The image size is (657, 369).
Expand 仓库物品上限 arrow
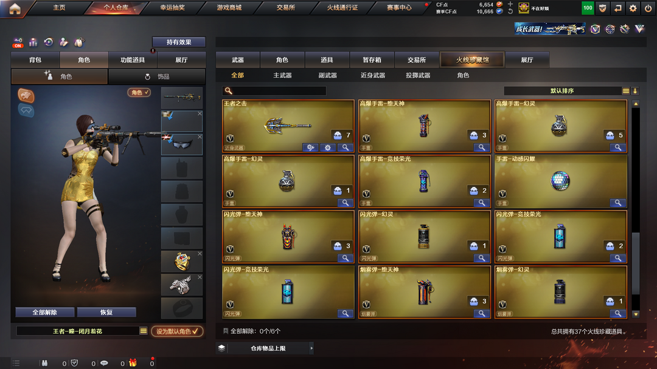(x=311, y=348)
